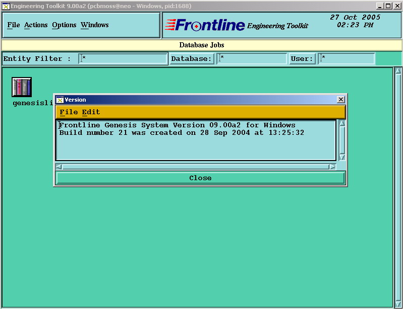Click the Frontline Engineering Toolkit logo
The height and width of the screenshot is (309, 403).
237,25
